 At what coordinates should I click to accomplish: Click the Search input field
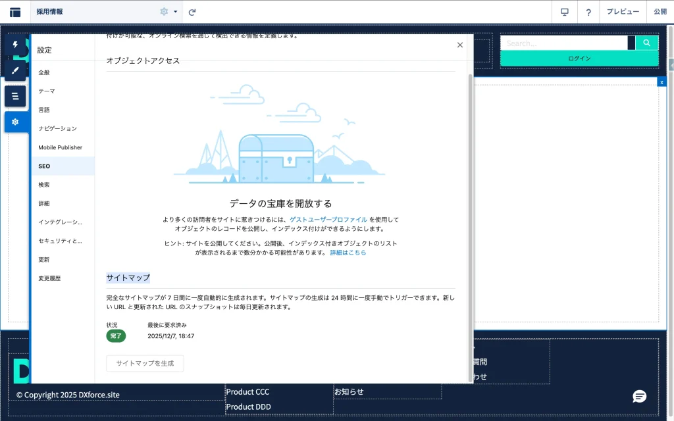pyautogui.click(x=564, y=43)
